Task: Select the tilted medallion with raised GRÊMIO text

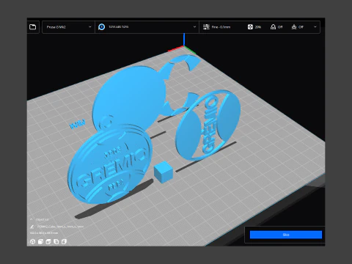Action: [110, 164]
